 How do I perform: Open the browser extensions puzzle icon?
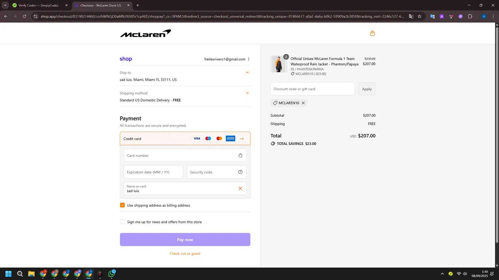pyautogui.click(x=470, y=16)
